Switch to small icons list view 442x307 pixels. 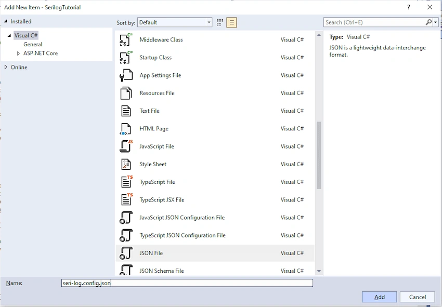click(231, 22)
